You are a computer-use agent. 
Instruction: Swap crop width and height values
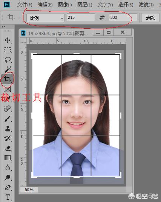(x=102, y=17)
